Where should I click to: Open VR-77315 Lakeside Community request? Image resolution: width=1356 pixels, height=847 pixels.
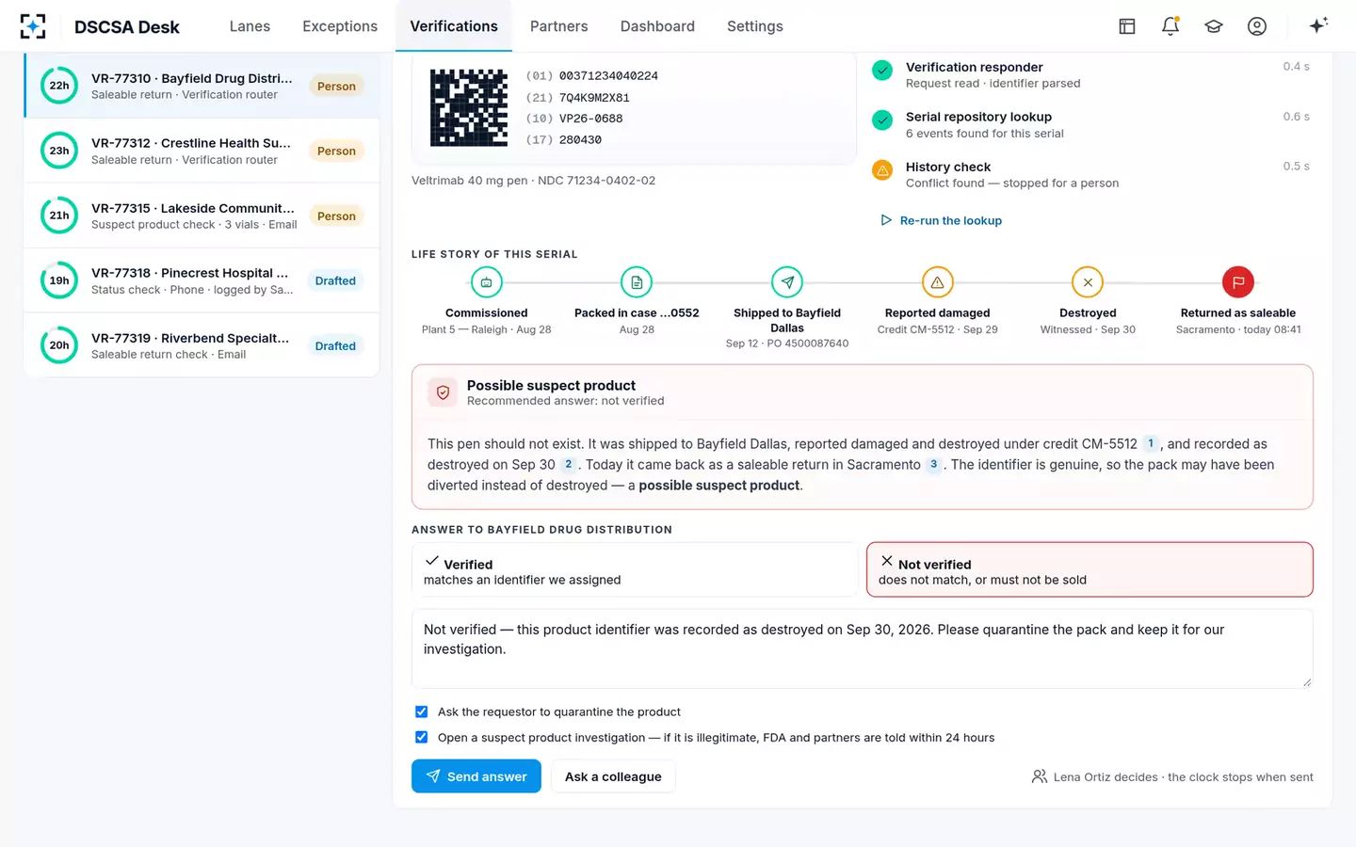point(202,216)
